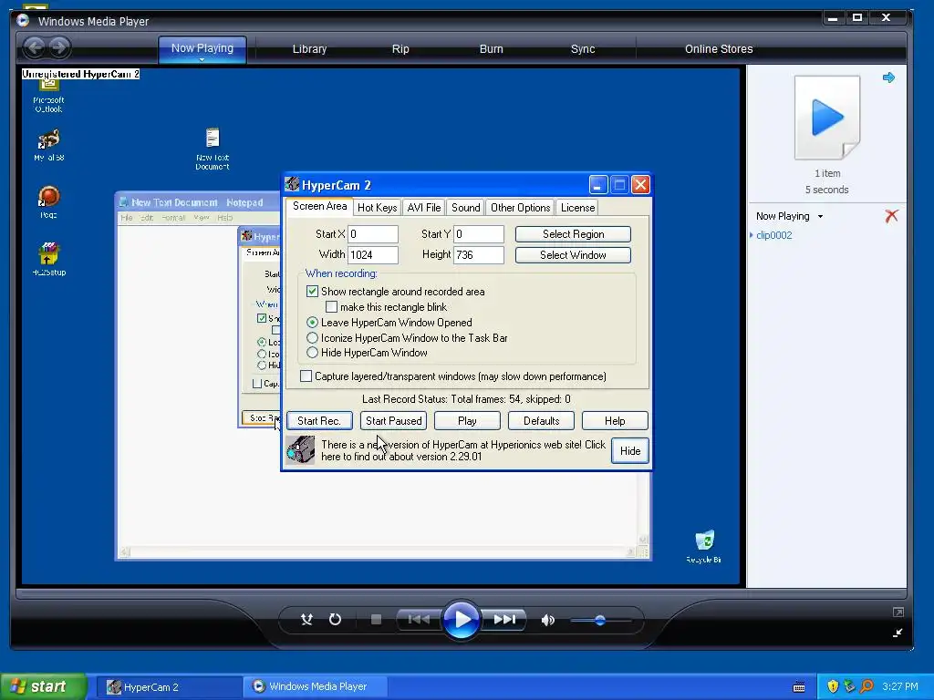Screen dimensions: 934x700
Task: Click the Height input field
Action: coord(478,255)
